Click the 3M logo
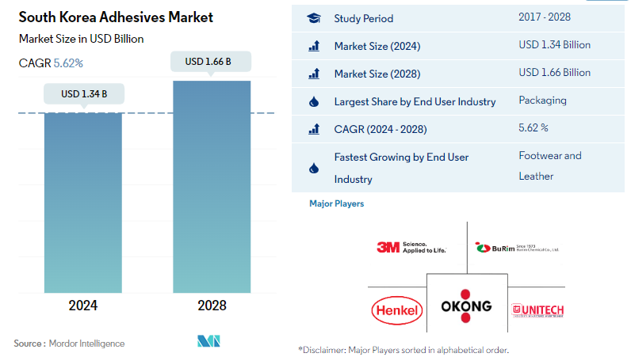631x357 pixels. pos(411,248)
